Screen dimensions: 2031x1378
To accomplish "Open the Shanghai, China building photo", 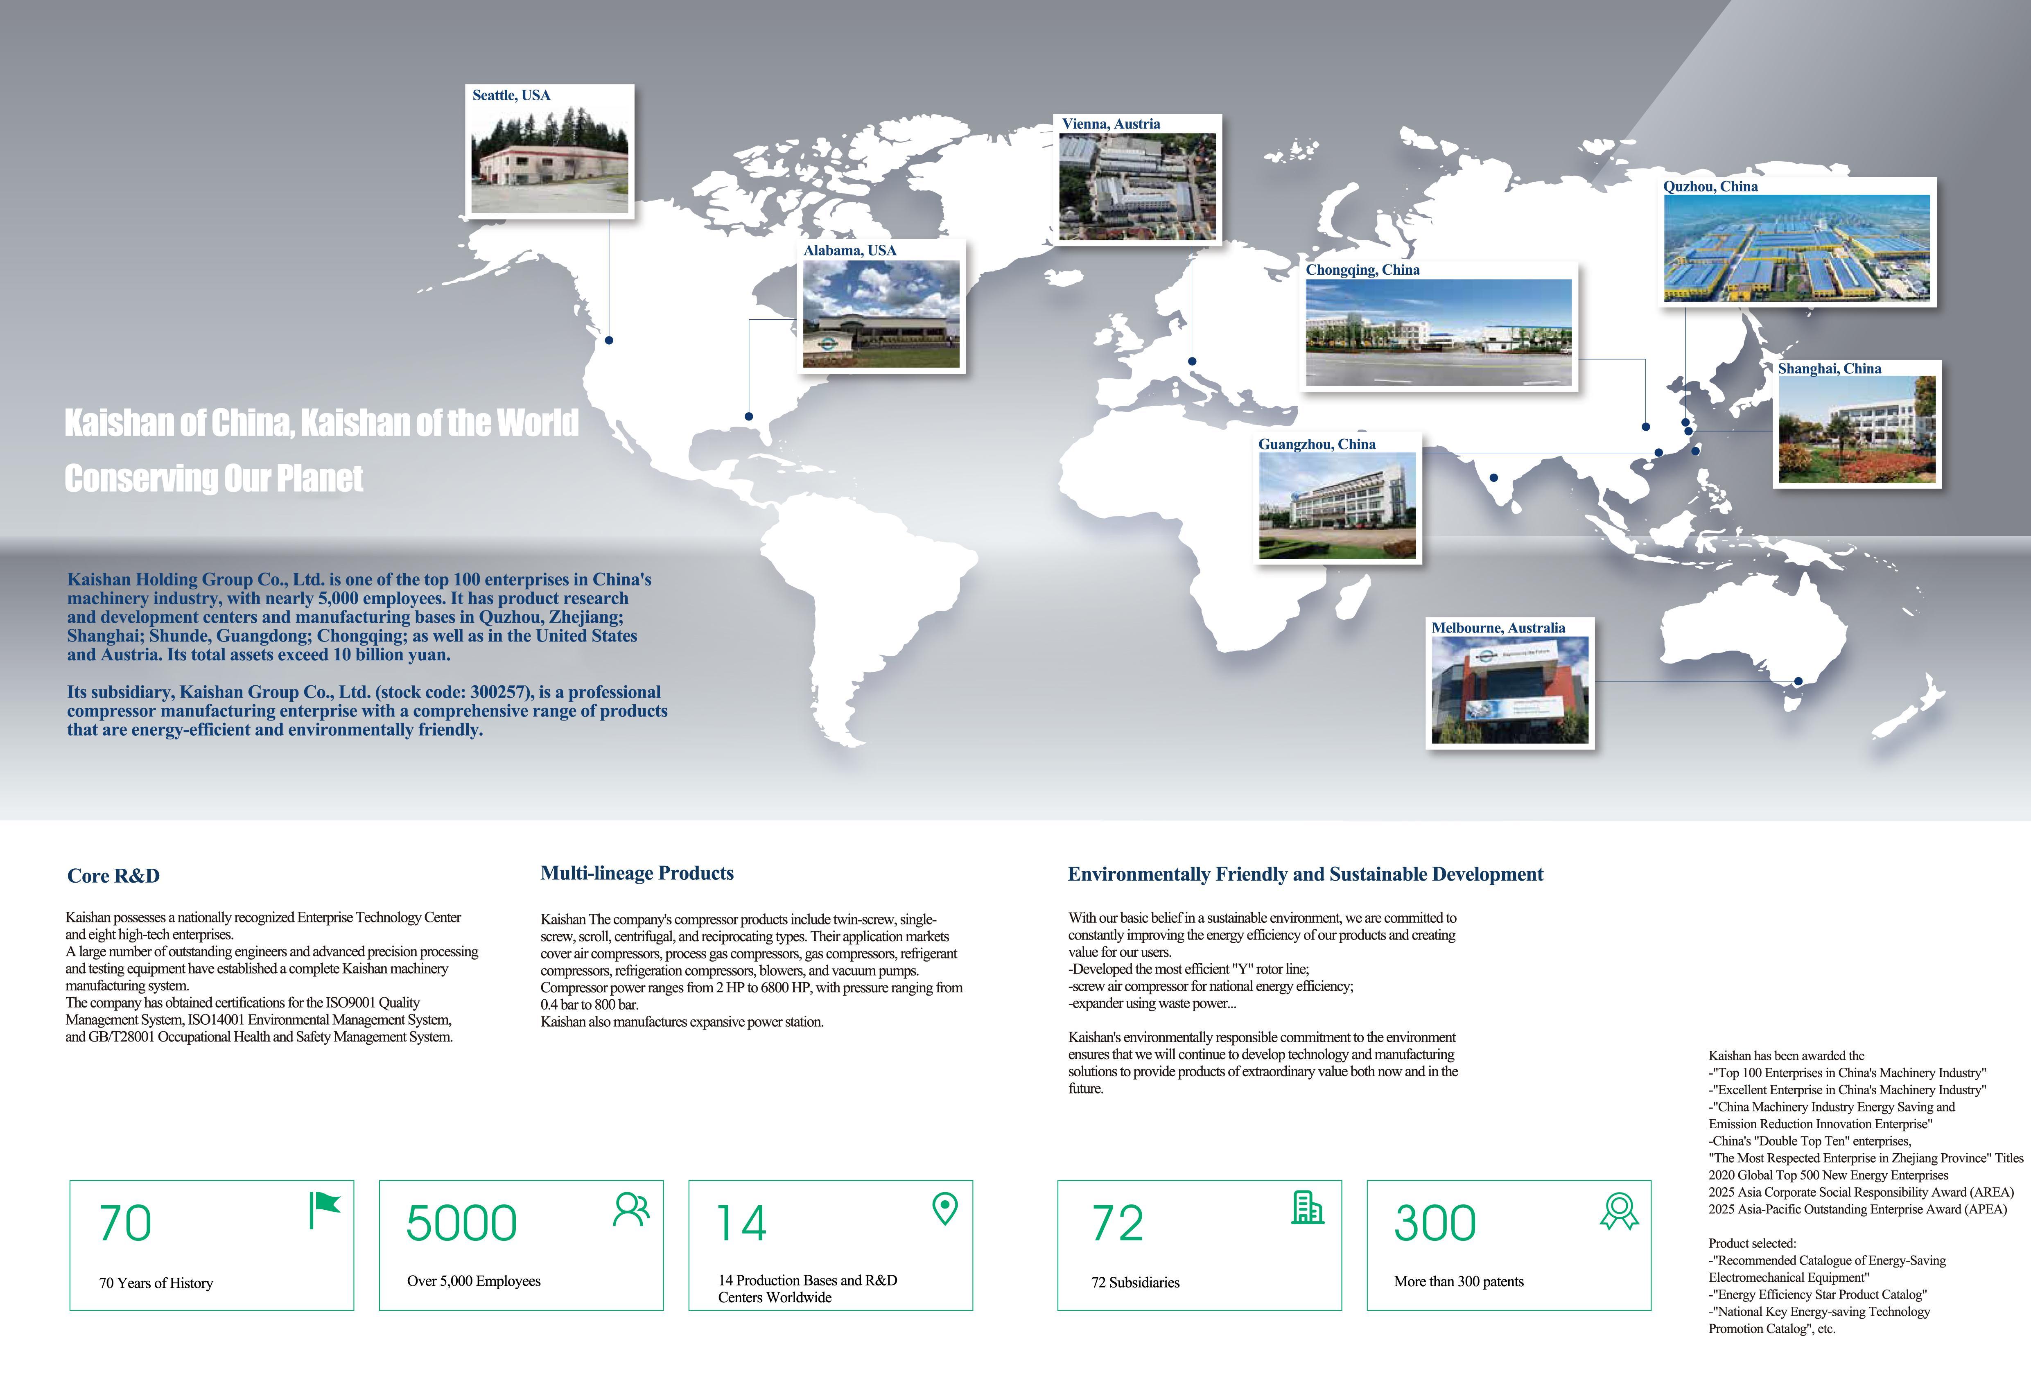I will click(x=1857, y=430).
